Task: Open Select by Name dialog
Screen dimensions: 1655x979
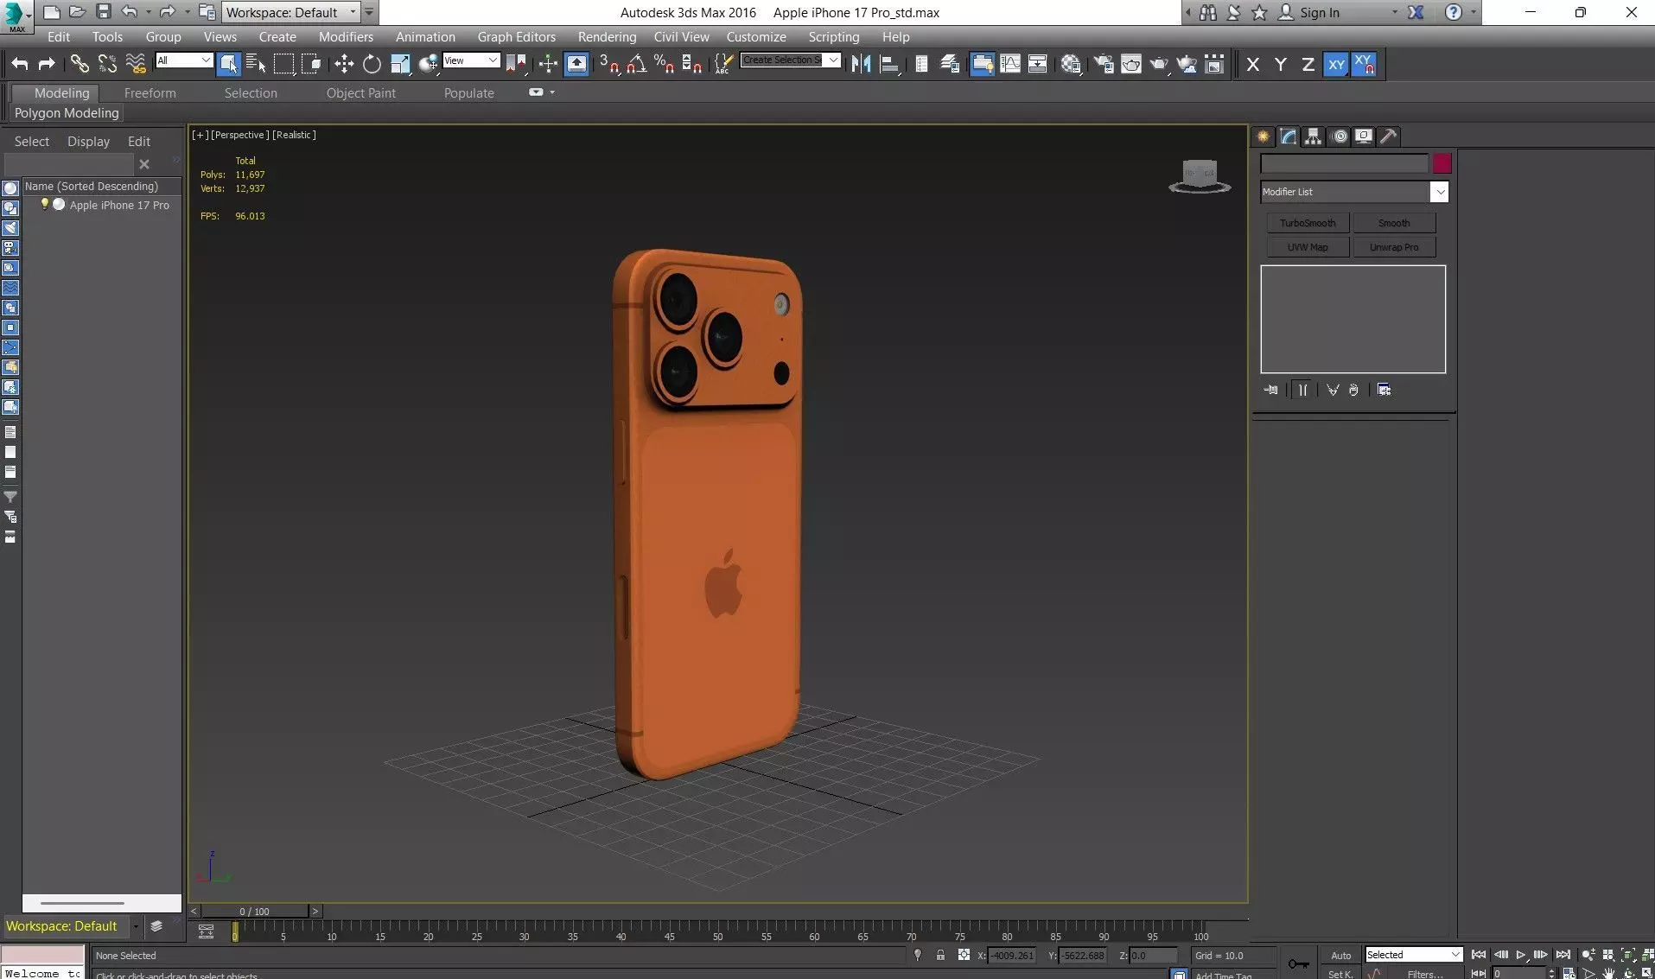Action: (x=256, y=64)
